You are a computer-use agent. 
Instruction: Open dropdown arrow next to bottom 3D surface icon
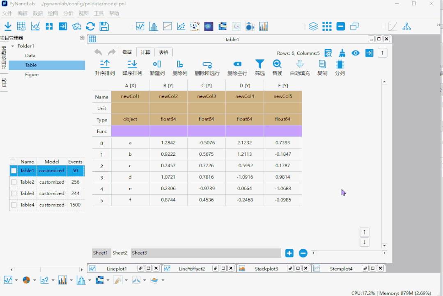click(x=163, y=280)
